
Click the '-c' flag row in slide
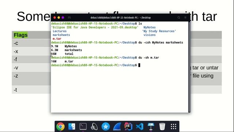pos(31,43)
